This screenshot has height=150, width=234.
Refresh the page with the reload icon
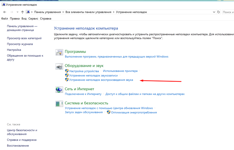pos(218,12)
